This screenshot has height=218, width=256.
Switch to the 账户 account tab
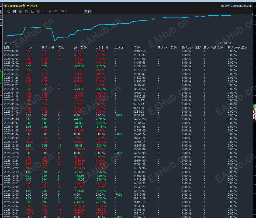click(x=64, y=12)
